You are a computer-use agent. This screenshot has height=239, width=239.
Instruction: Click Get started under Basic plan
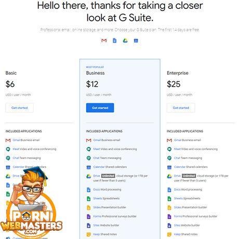coord(19,108)
